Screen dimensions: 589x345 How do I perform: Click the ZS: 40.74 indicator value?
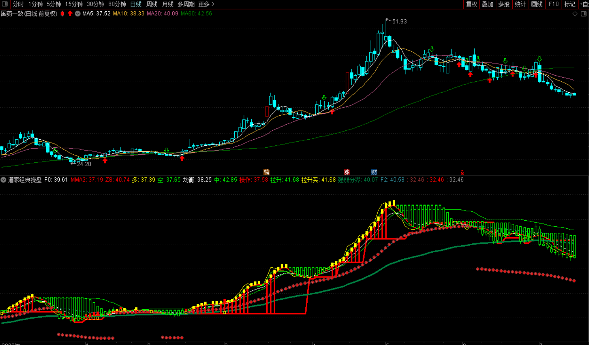117,180
